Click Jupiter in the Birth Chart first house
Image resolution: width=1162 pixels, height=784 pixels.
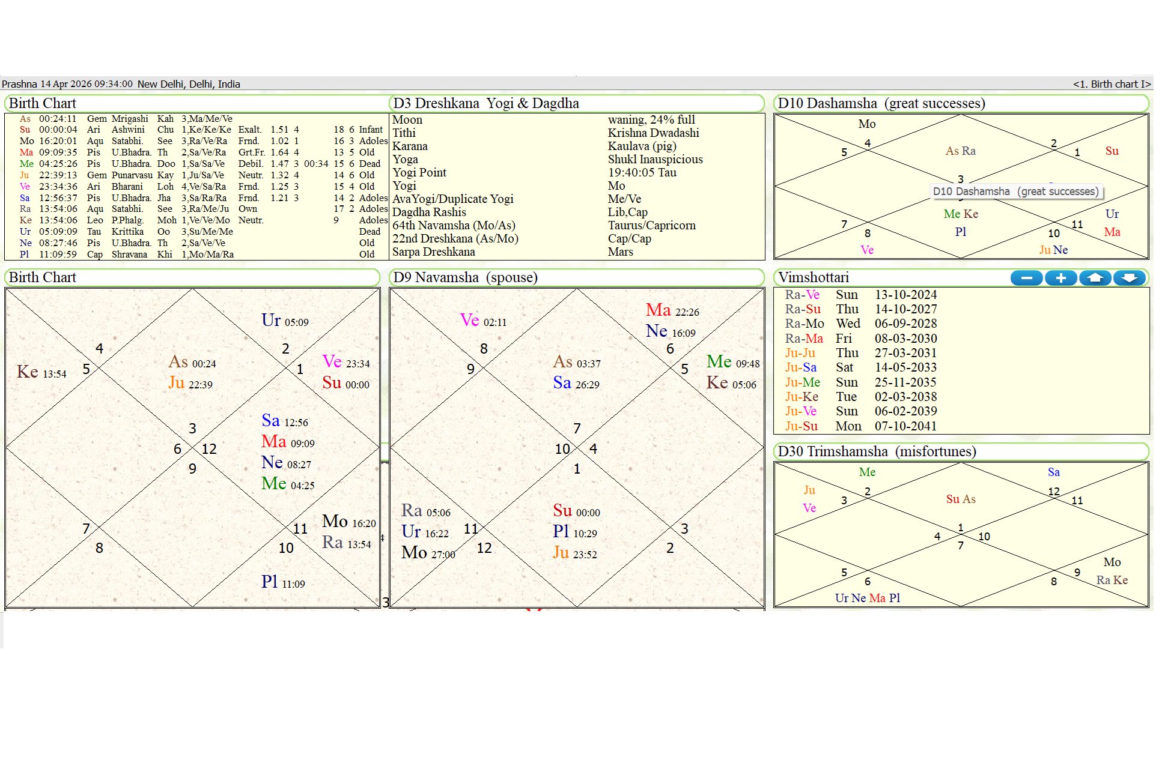coord(177,383)
